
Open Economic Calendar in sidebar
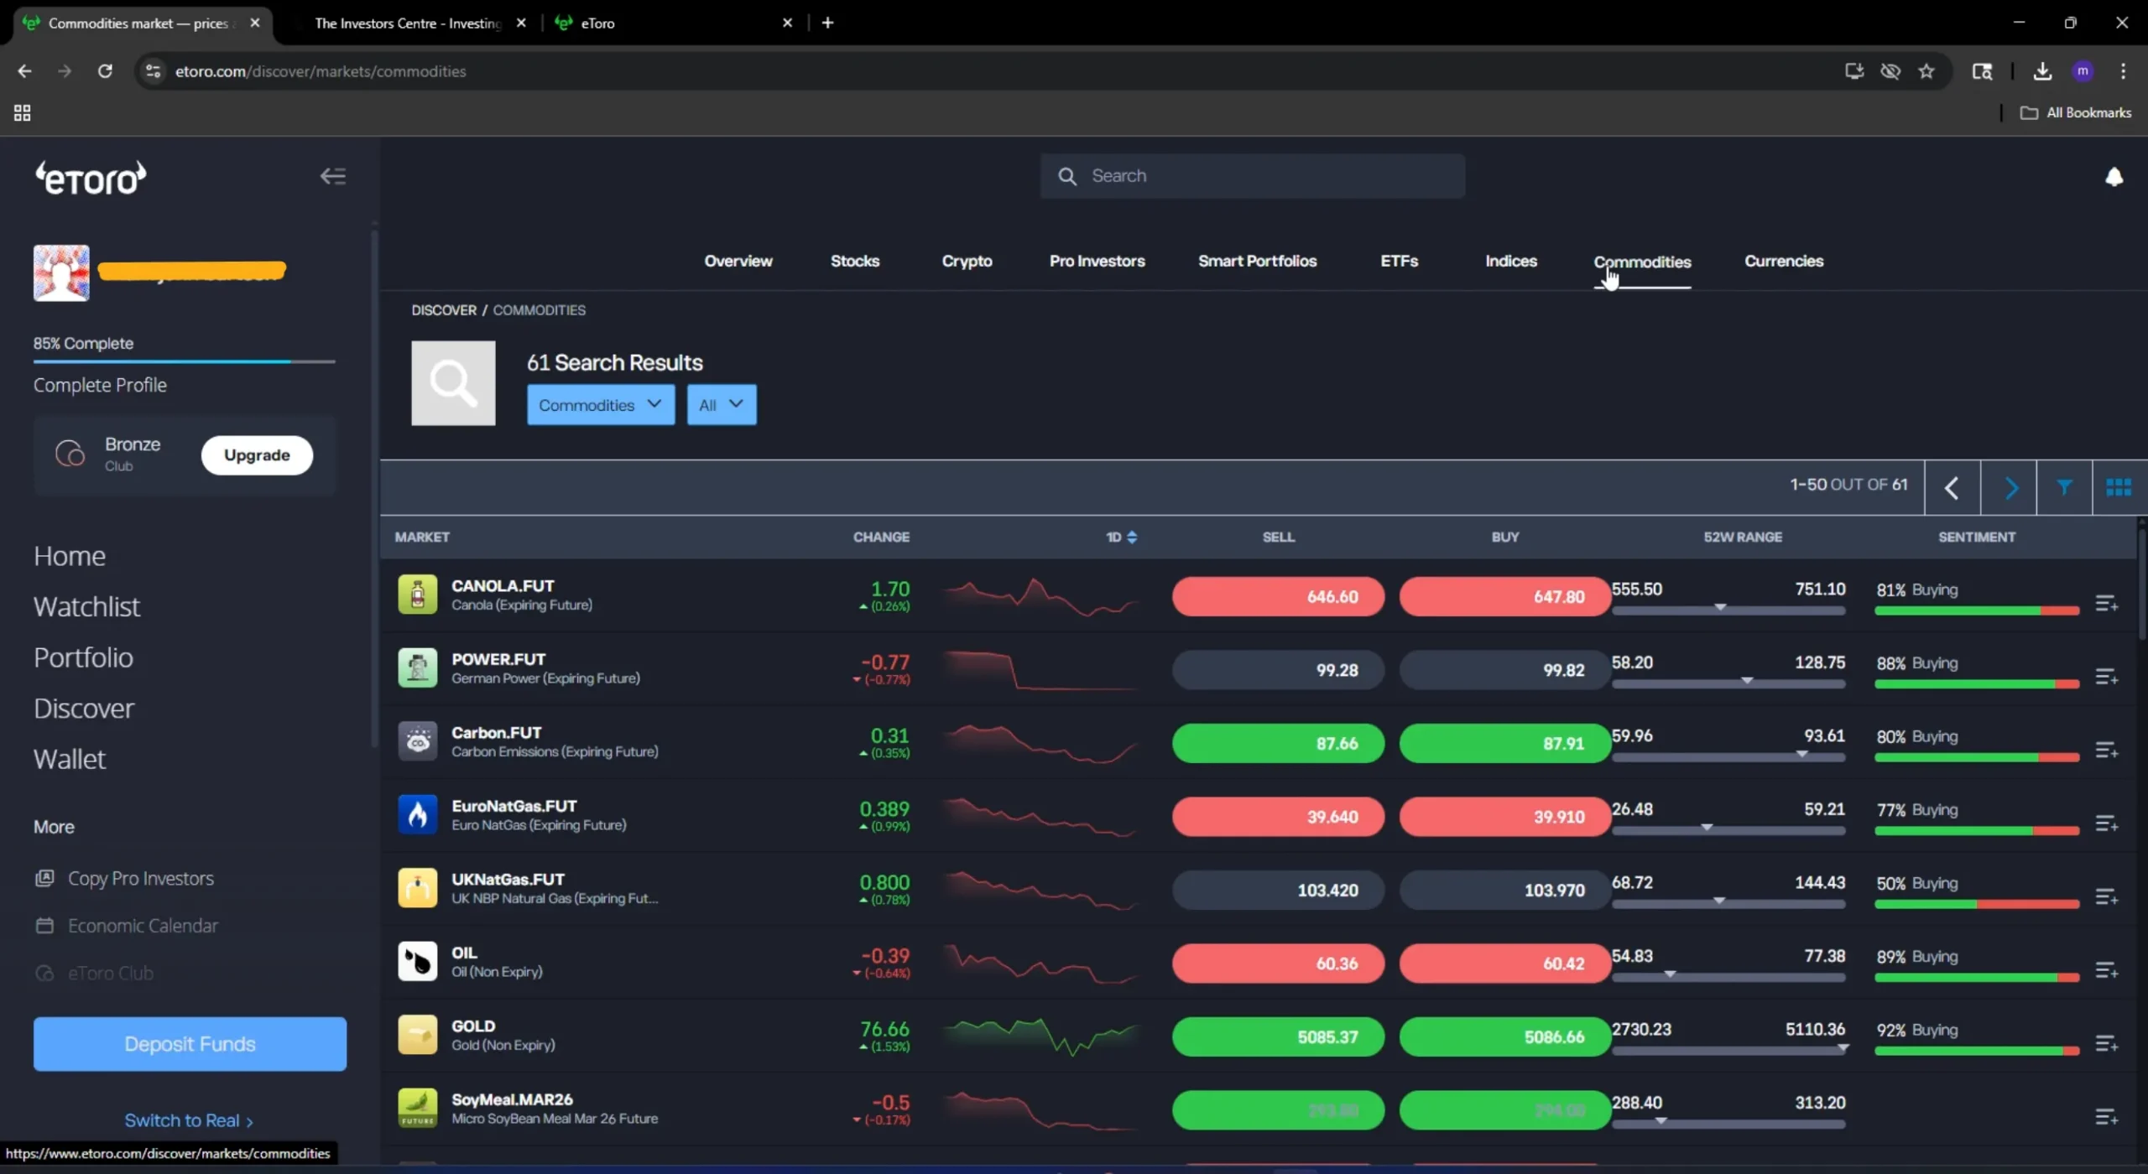[x=126, y=926]
